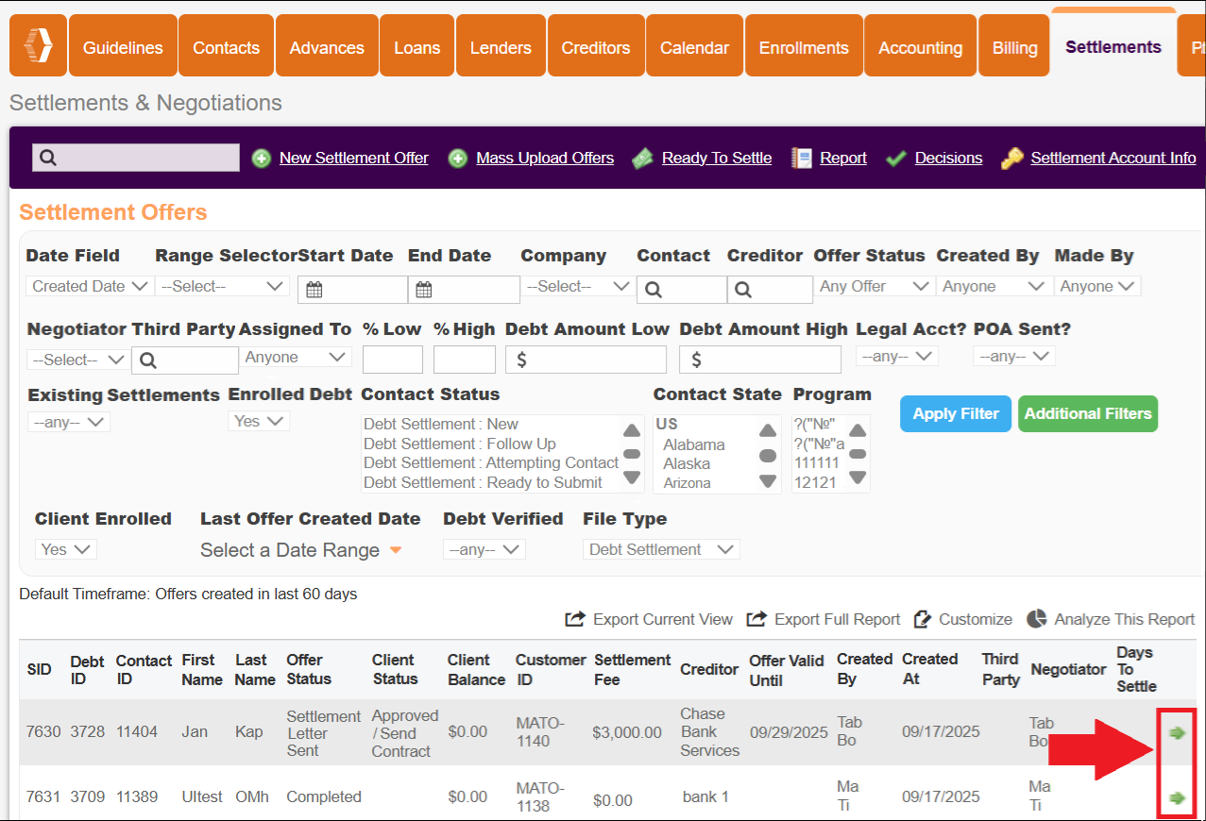Open the Client Enrolled dropdown
Image resolution: width=1206 pixels, height=821 pixels.
coord(66,549)
